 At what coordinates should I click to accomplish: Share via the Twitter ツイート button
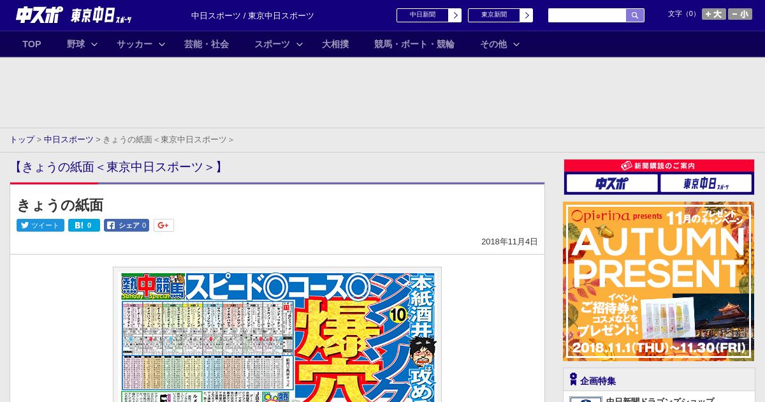(x=40, y=225)
